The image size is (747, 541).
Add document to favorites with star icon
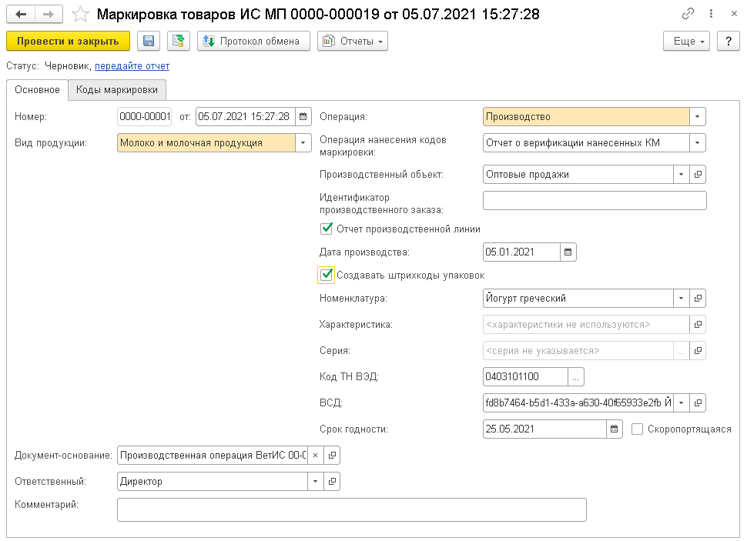(80, 15)
